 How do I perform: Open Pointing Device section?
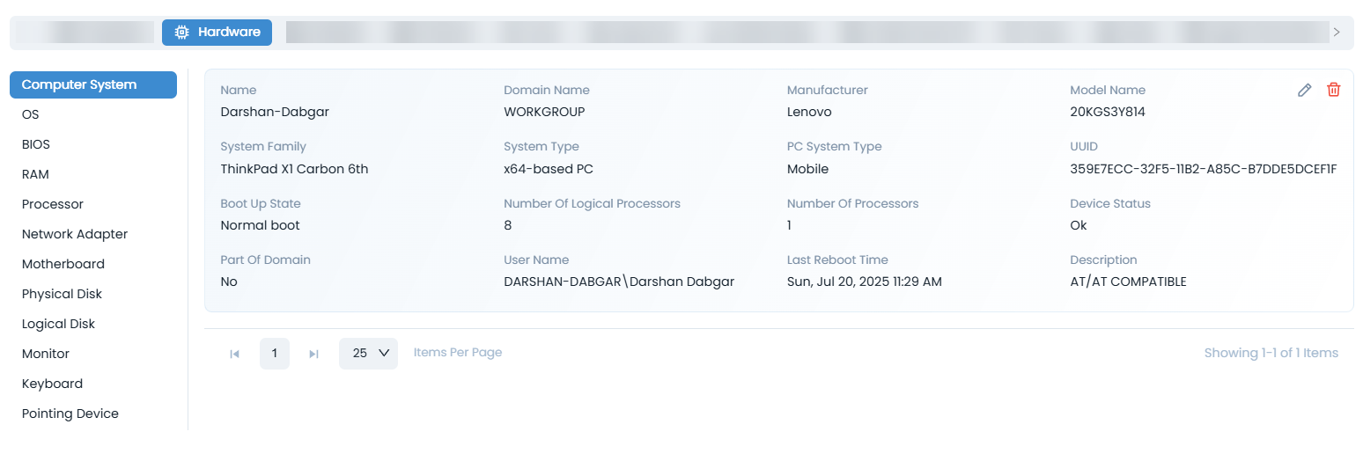pyautogui.click(x=70, y=414)
